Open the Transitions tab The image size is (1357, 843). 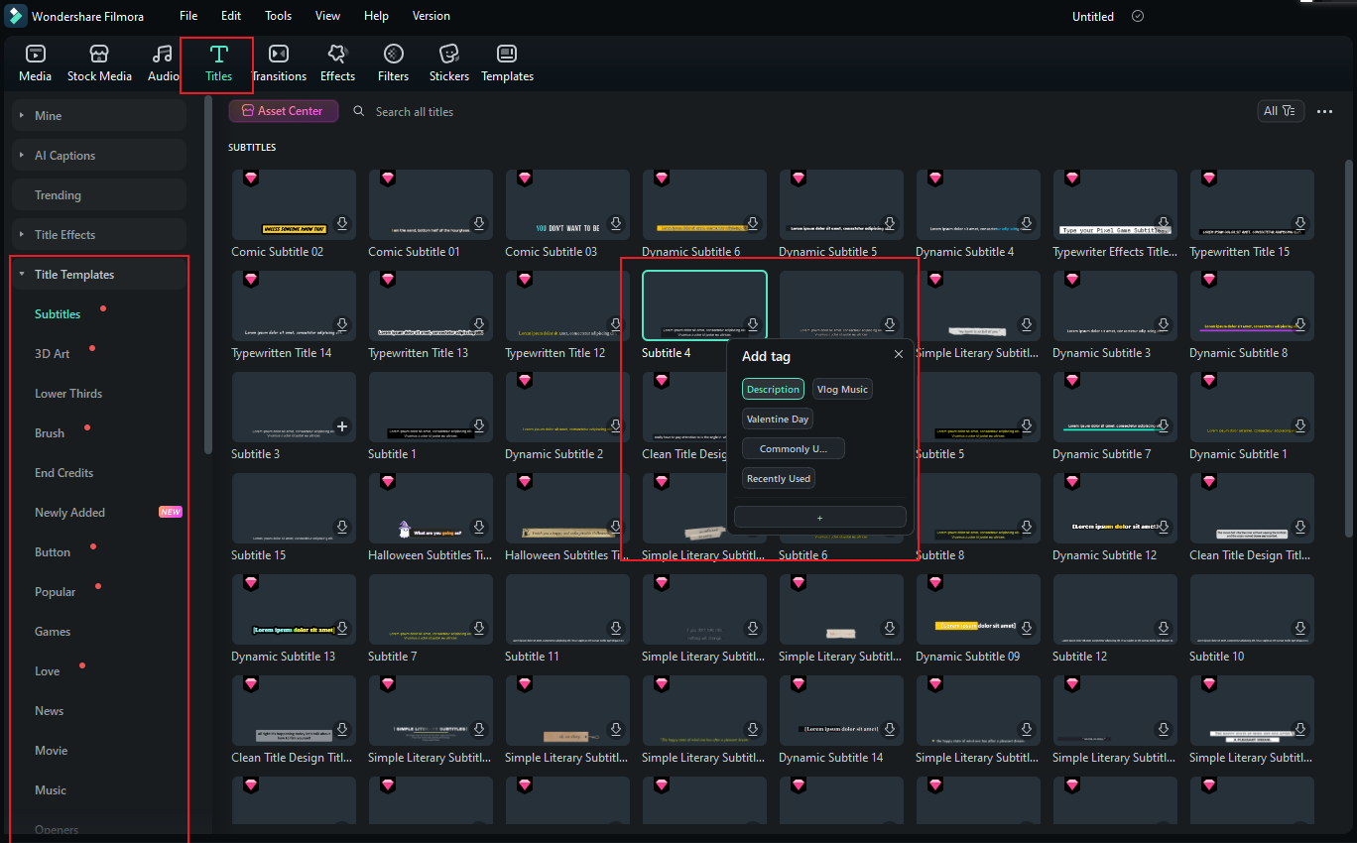pyautogui.click(x=279, y=63)
